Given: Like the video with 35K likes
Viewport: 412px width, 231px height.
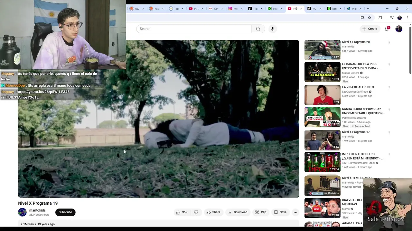Looking at the screenshot, I should 182,212.
